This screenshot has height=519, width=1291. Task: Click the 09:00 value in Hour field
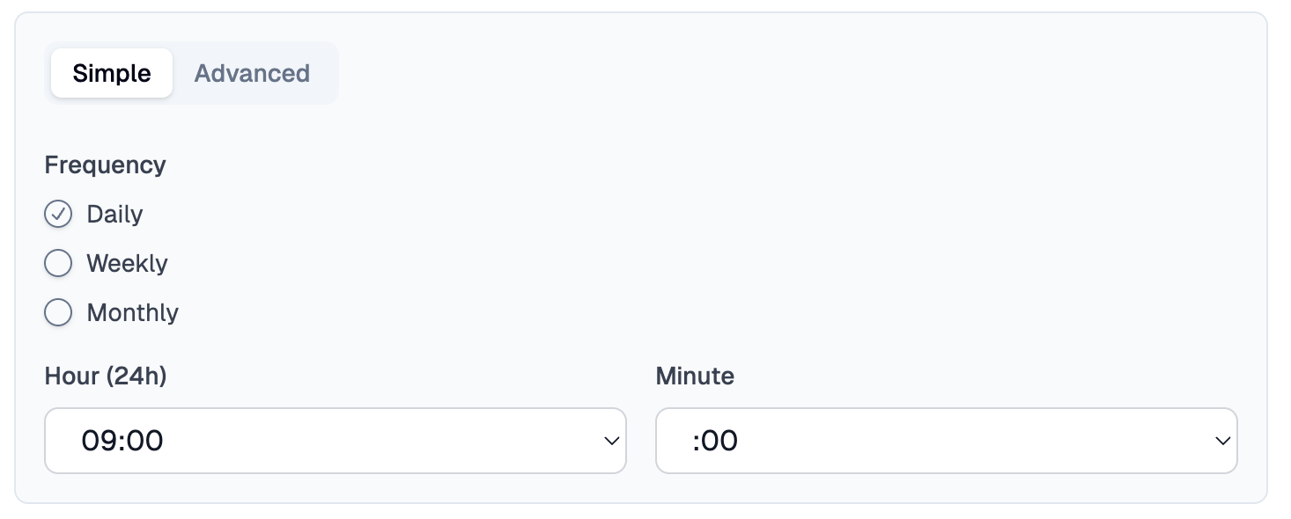[x=122, y=440]
